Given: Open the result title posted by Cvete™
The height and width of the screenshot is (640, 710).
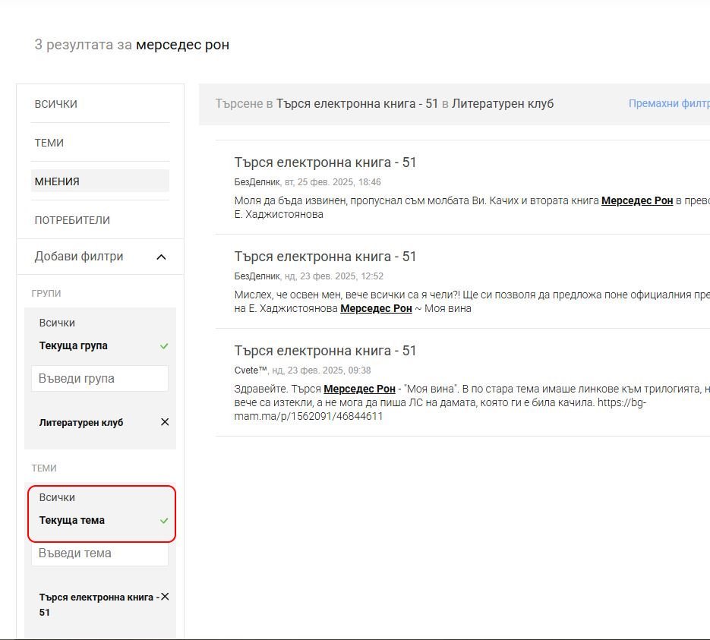Looking at the screenshot, I should pos(325,351).
